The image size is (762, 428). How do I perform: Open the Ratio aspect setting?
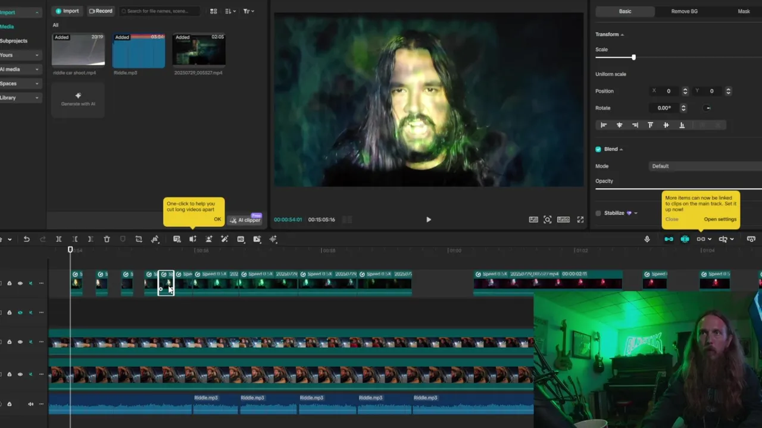563,219
